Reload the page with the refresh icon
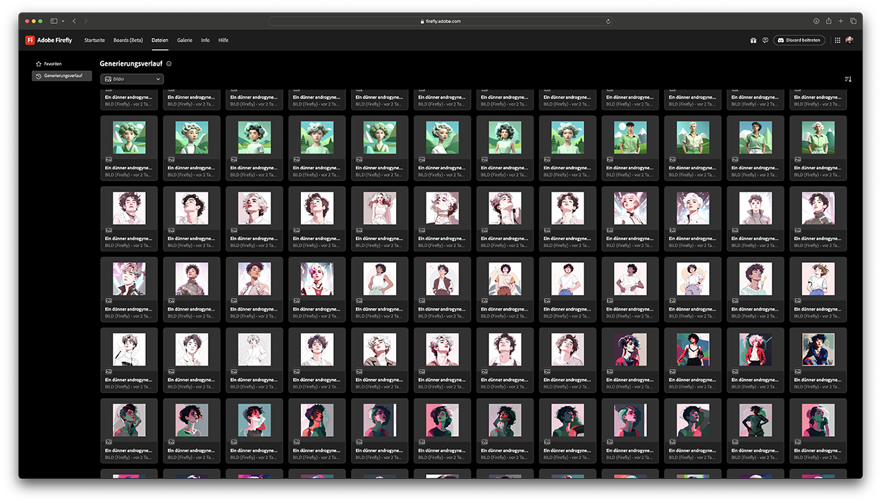Viewport: 881px width, 503px height. (608, 21)
